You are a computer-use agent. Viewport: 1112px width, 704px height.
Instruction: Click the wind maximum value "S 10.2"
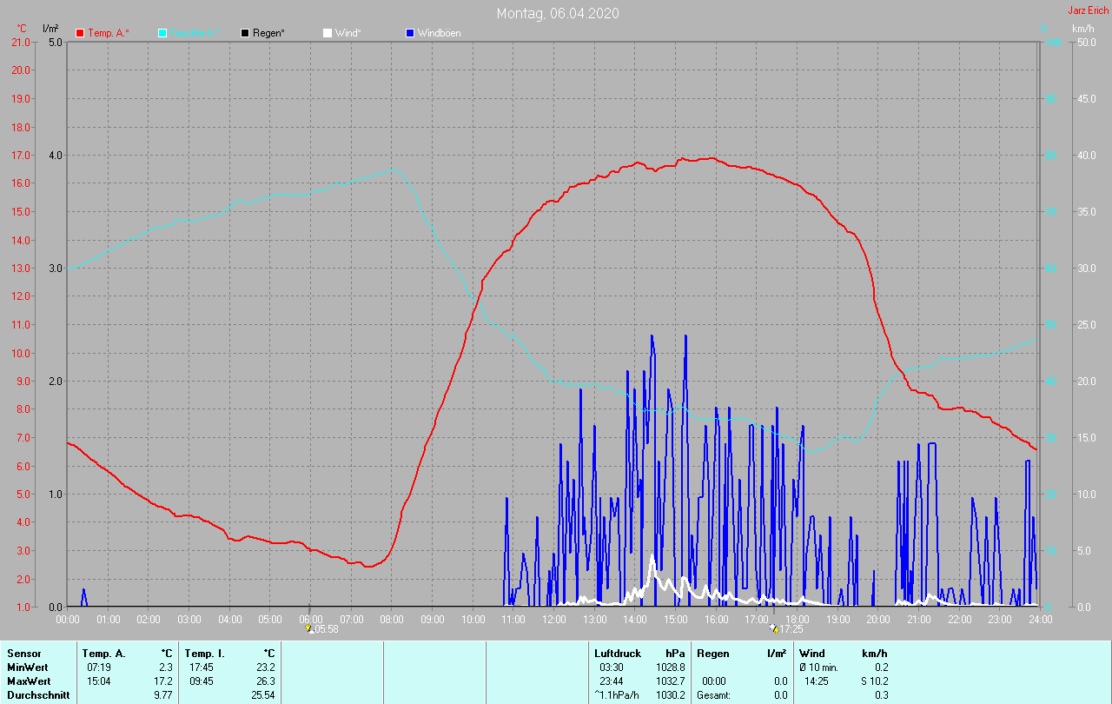(874, 681)
